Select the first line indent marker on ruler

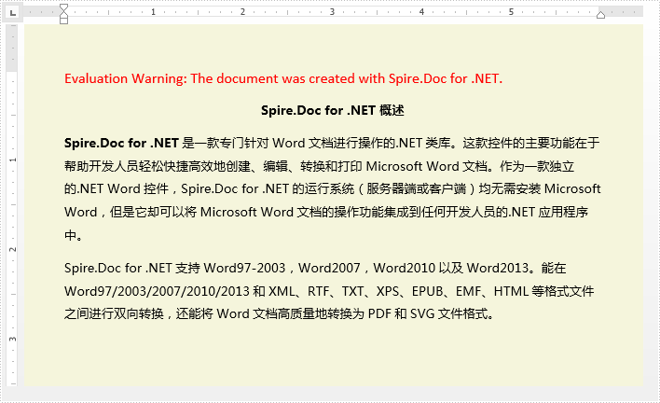pyautogui.click(x=63, y=8)
